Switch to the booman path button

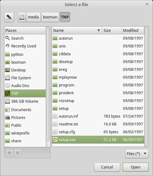click(x=50, y=17)
